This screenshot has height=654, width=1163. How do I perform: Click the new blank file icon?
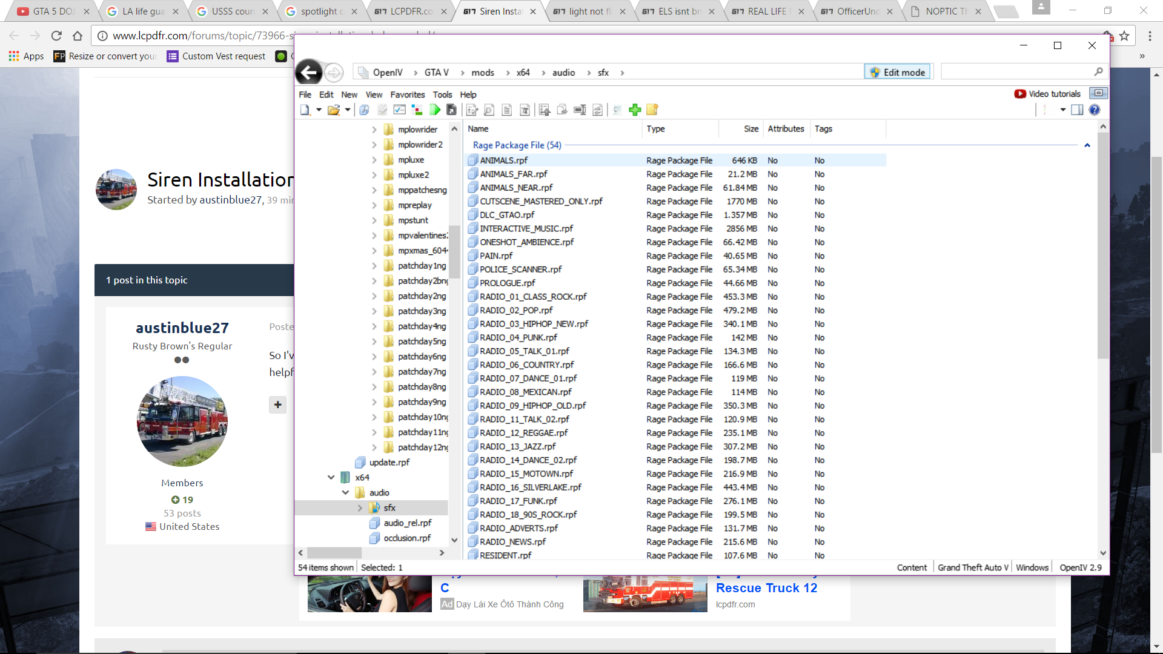(305, 110)
